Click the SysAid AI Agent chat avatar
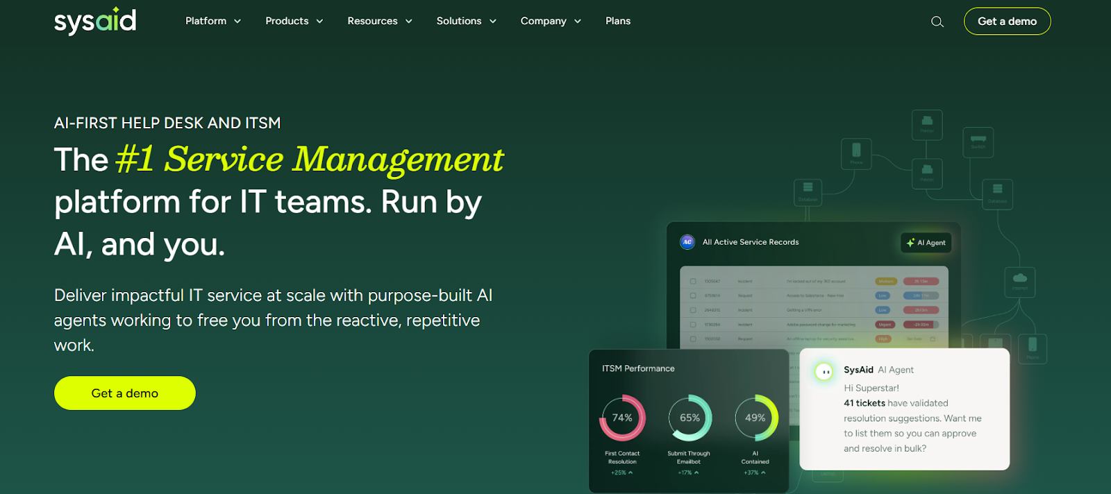The height and width of the screenshot is (494, 1111). click(x=824, y=372)
